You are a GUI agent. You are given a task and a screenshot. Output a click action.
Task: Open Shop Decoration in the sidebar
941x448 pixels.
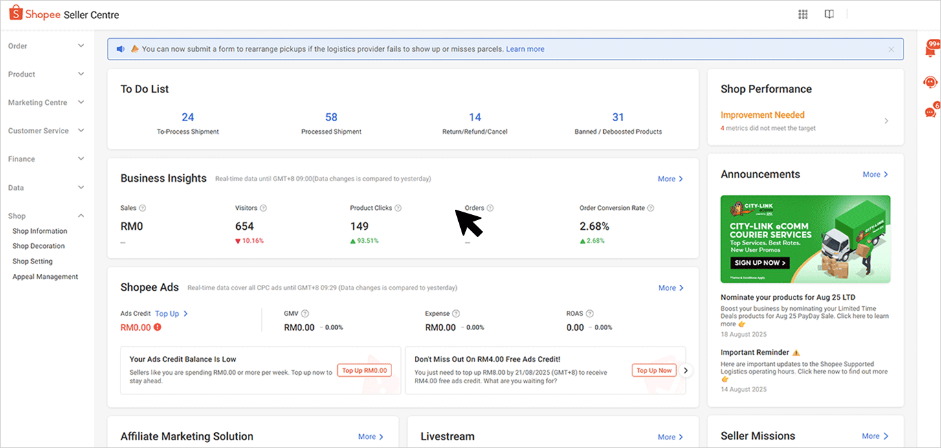click(39, 246)
